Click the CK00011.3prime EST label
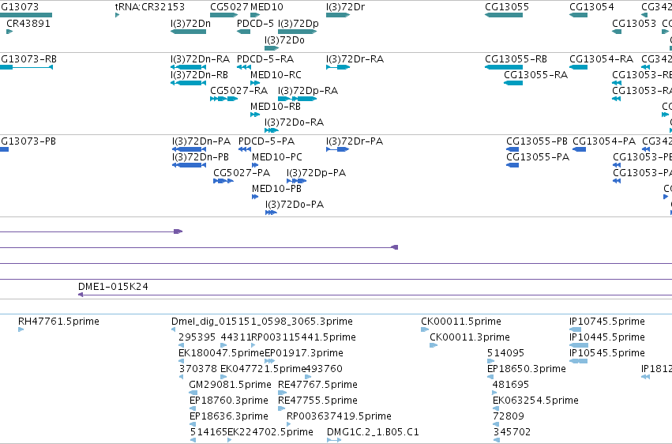This screenshot has width=672, height=444. pyautogui.click(x=470, y=337)
